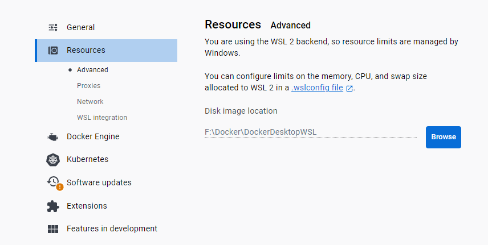Click the external link icon beside .wslconfig
This screenshot has width=488, height=245.
pyautogui.click(x=349, y=88)
